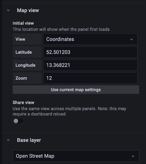Click the Longitude label
The width and height of the screenshot is (146, 164).
tap(25, 65)
